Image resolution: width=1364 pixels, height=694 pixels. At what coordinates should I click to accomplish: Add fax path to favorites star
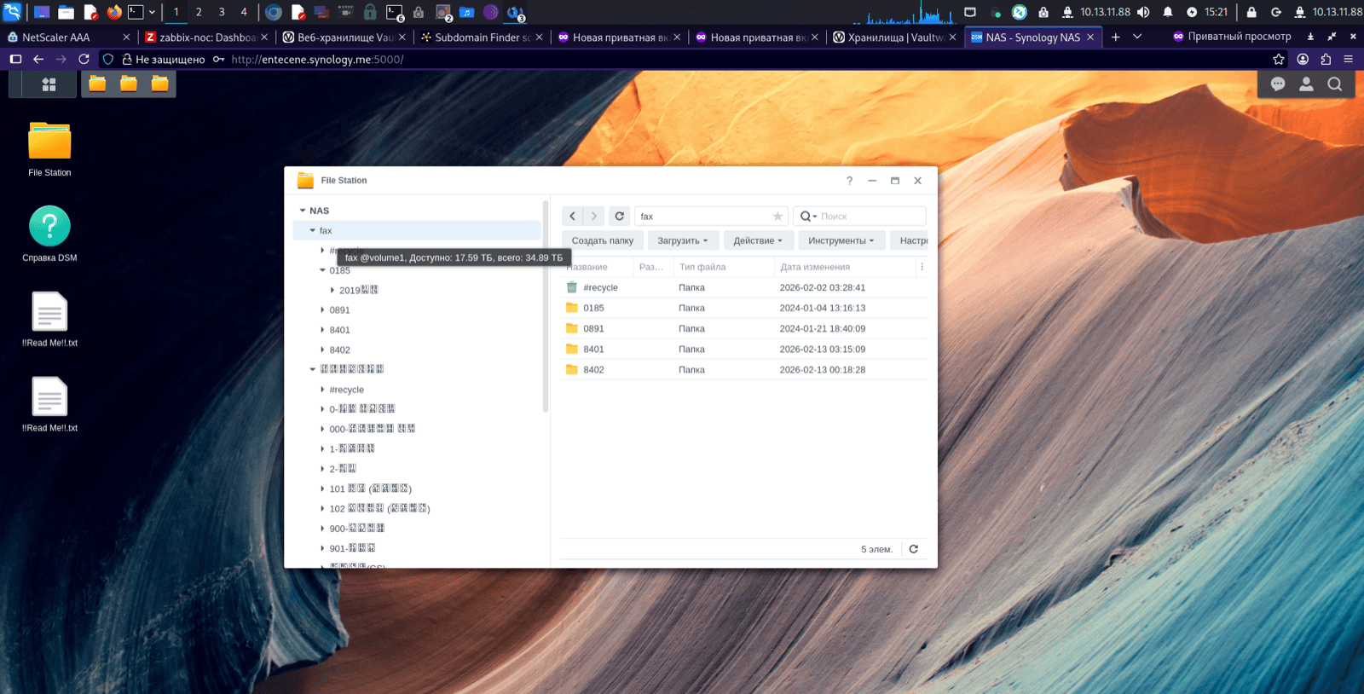click(x=777, y=217)
